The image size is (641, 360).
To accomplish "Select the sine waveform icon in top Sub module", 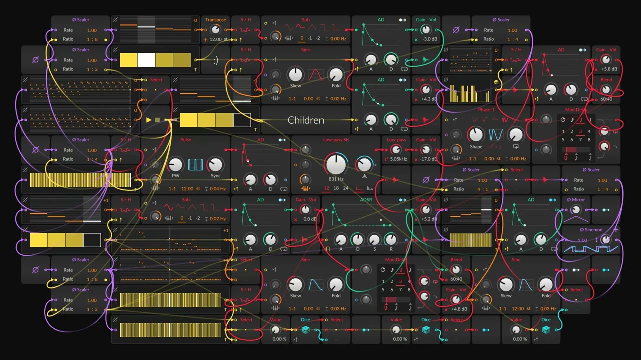I will pyautogui.click(x=288, y=28).
